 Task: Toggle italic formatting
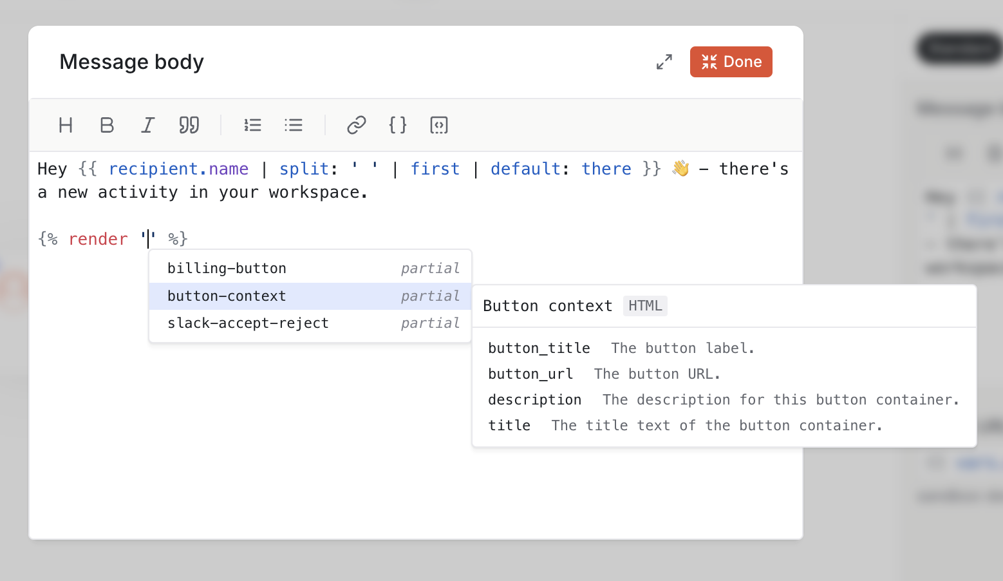(147, 125)
